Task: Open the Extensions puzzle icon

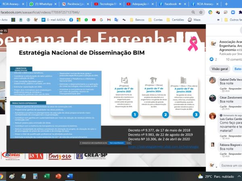Action: [240, 12]
